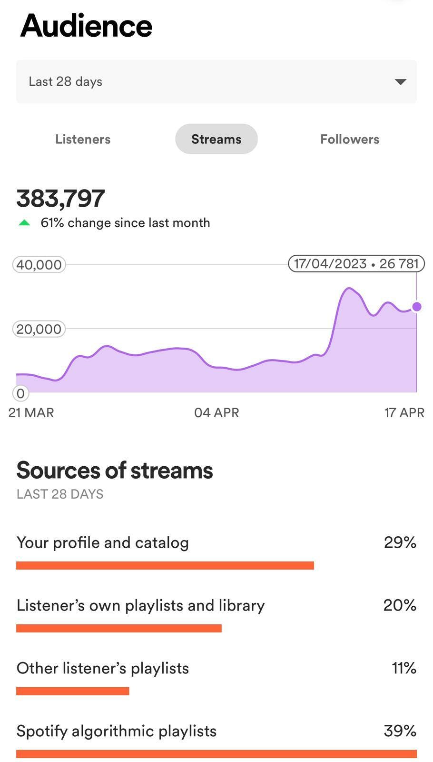433x762 pixels.
Task: Click the 61% change since last month text
Action: coord(125,223)
